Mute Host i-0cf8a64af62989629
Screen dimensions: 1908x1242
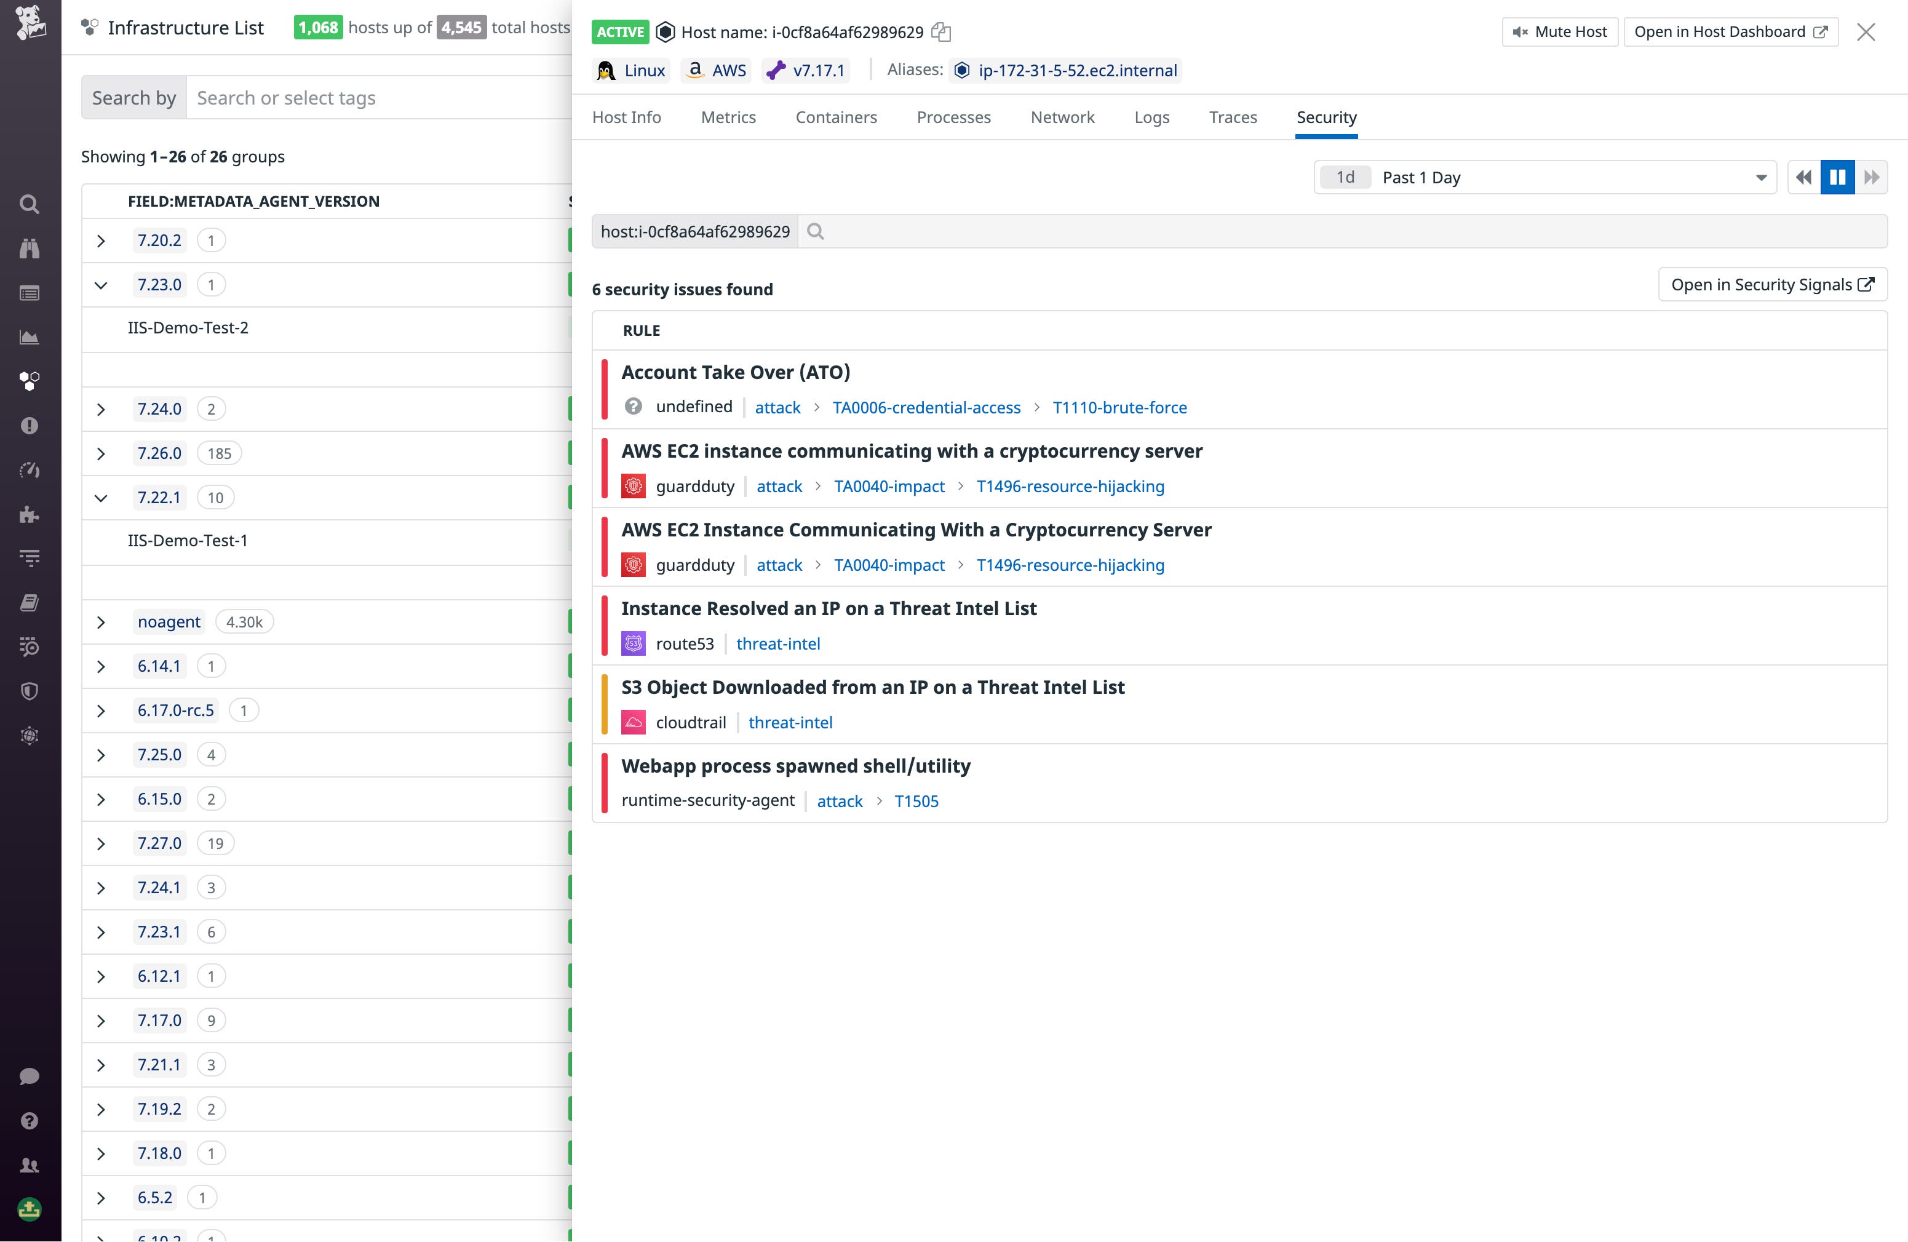(x=1559, y=31)
